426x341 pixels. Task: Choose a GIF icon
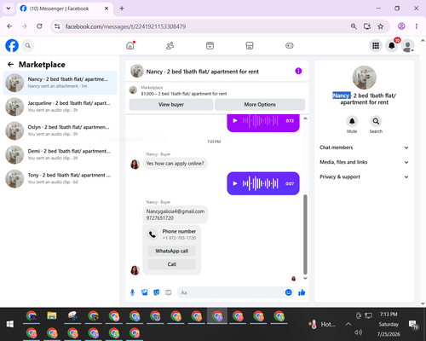[169, 292]
